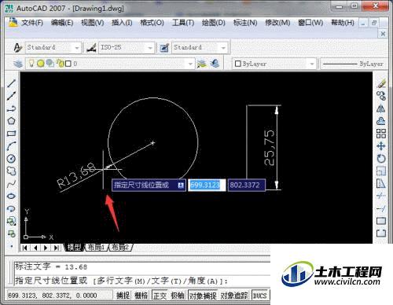393x305 pixels.
Task: Open the 修改(M) menu
Action: coord(277,23)
